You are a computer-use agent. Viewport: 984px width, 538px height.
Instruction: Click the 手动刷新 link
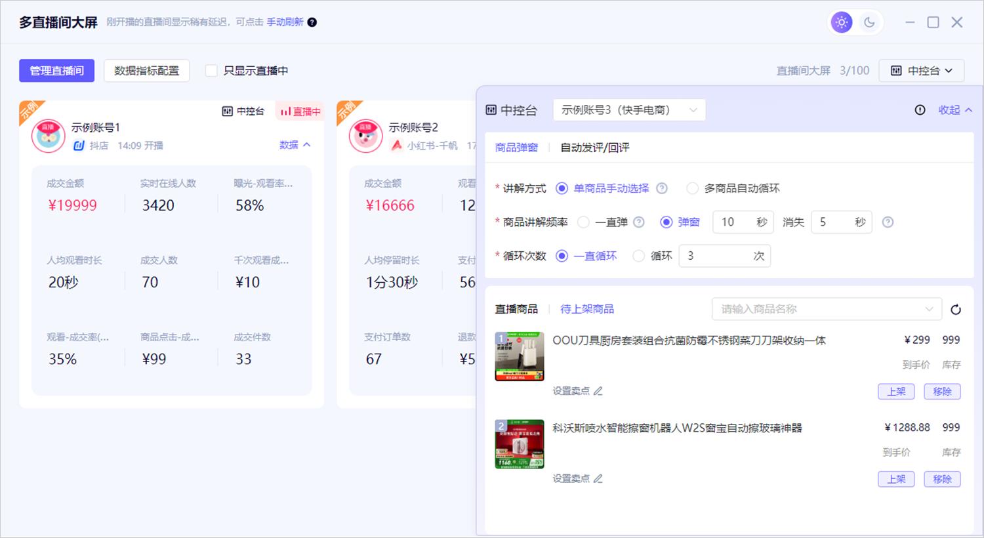click(285, 22)
